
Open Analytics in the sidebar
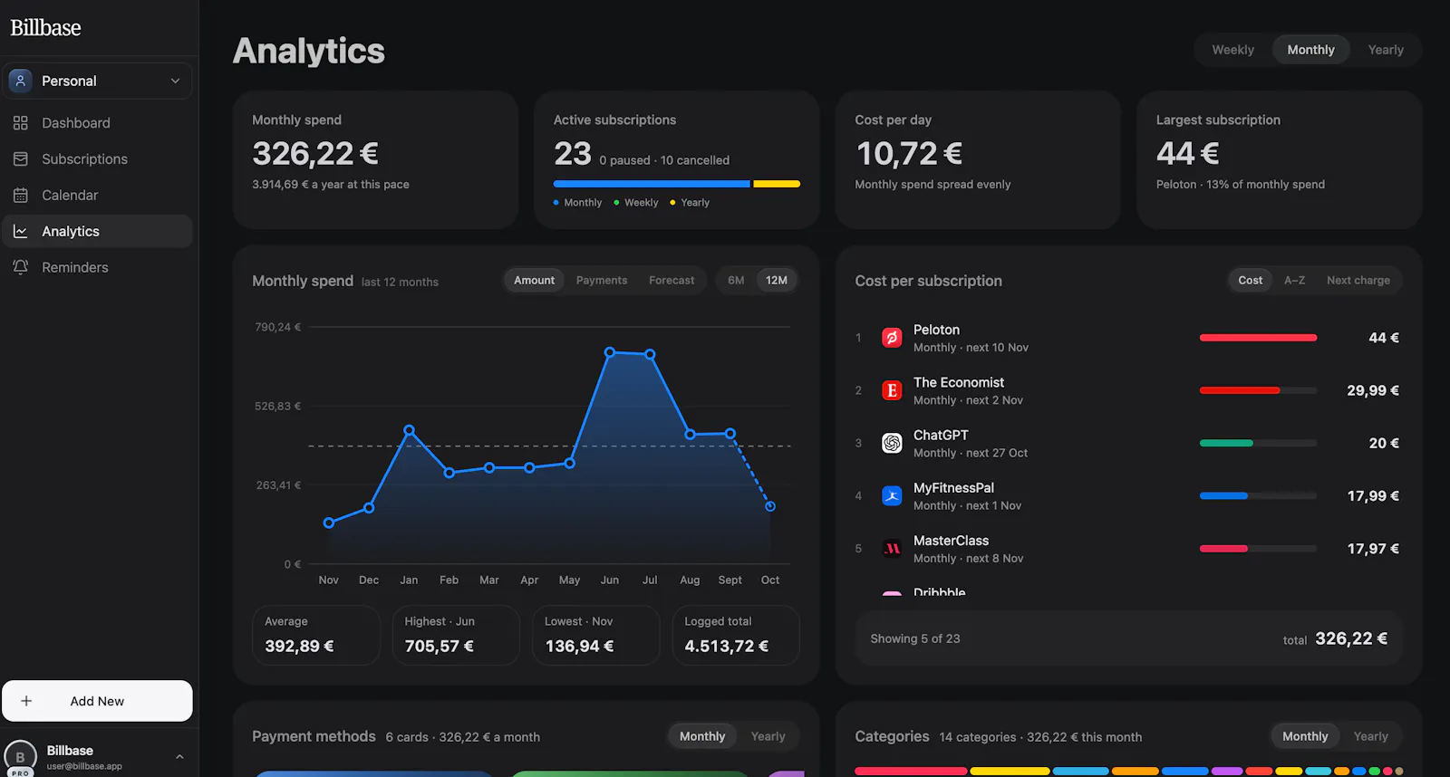click(97, 231)
